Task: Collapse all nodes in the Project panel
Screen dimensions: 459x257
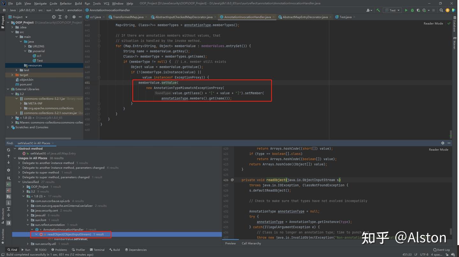Action: (66, 17)
